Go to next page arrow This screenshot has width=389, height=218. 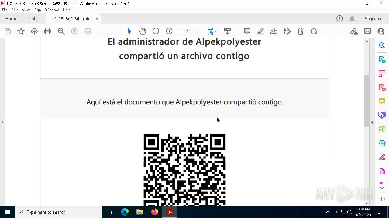pyautogui.click(x=88, y=31)
